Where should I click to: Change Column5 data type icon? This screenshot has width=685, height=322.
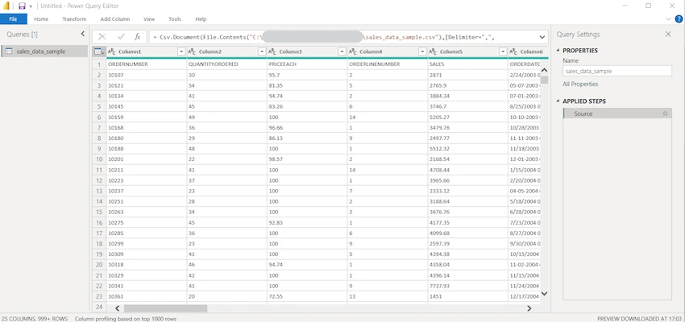point(434,52)
